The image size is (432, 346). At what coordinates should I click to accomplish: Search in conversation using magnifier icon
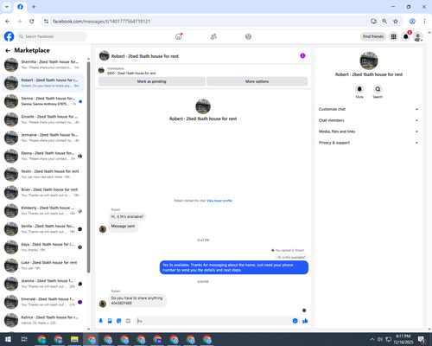click(378, 89)
